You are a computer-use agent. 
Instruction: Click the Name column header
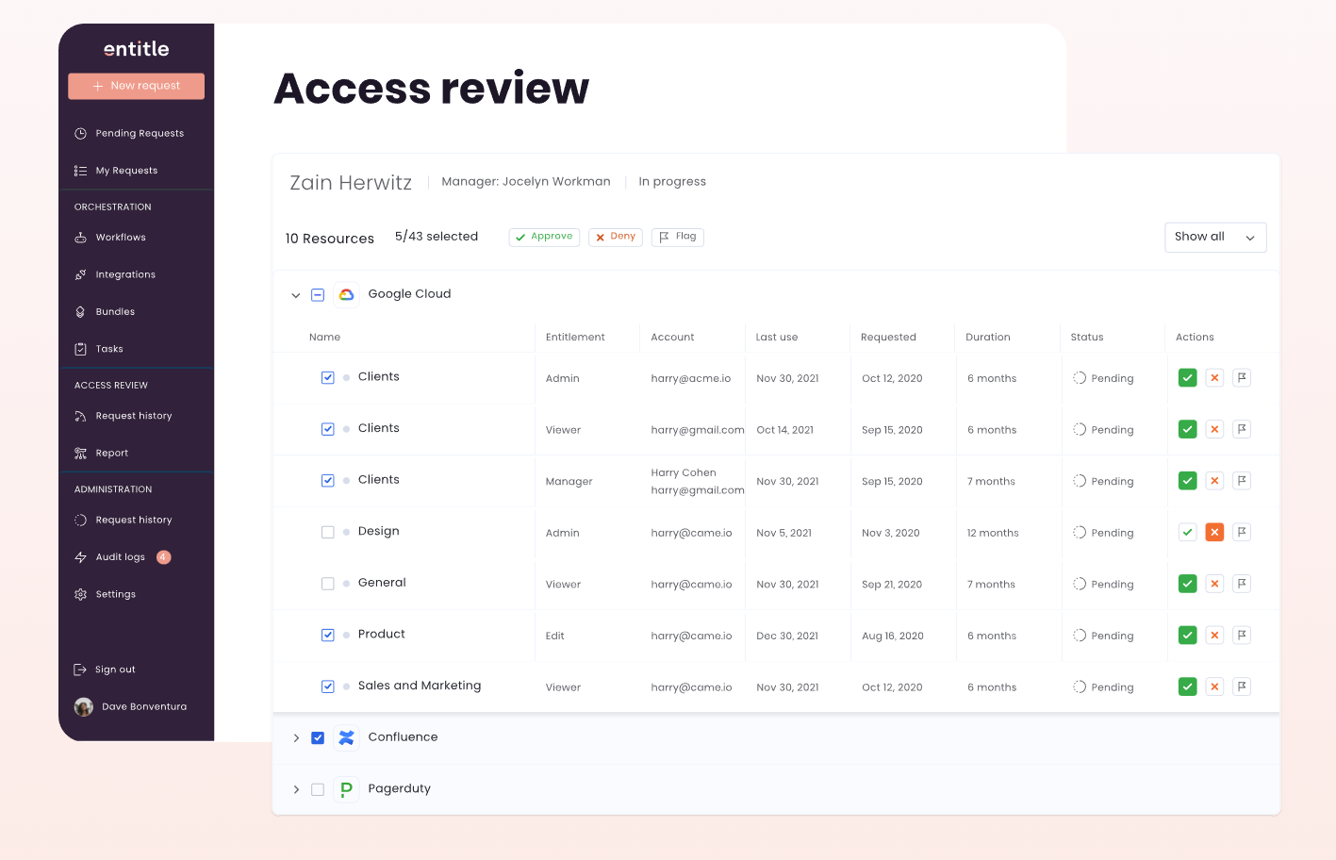[x=325, y=338]
